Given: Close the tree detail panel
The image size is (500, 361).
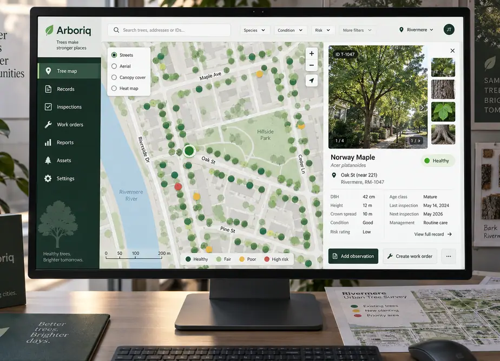Looking at the screenshot, I should pos(452,51).
